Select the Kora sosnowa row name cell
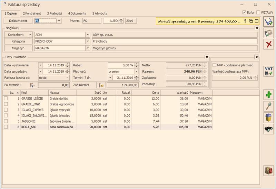 coord(62,127)
